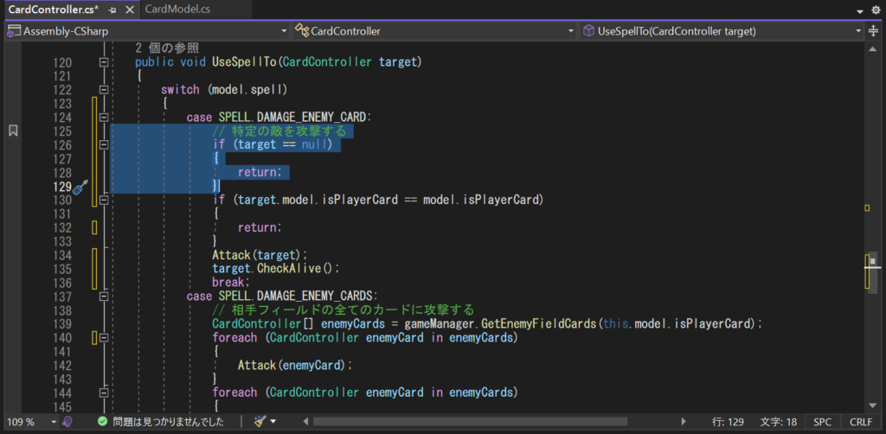Open the CardController type dropdown
Viewport: 886px width, 434px height.
point(434,32)
